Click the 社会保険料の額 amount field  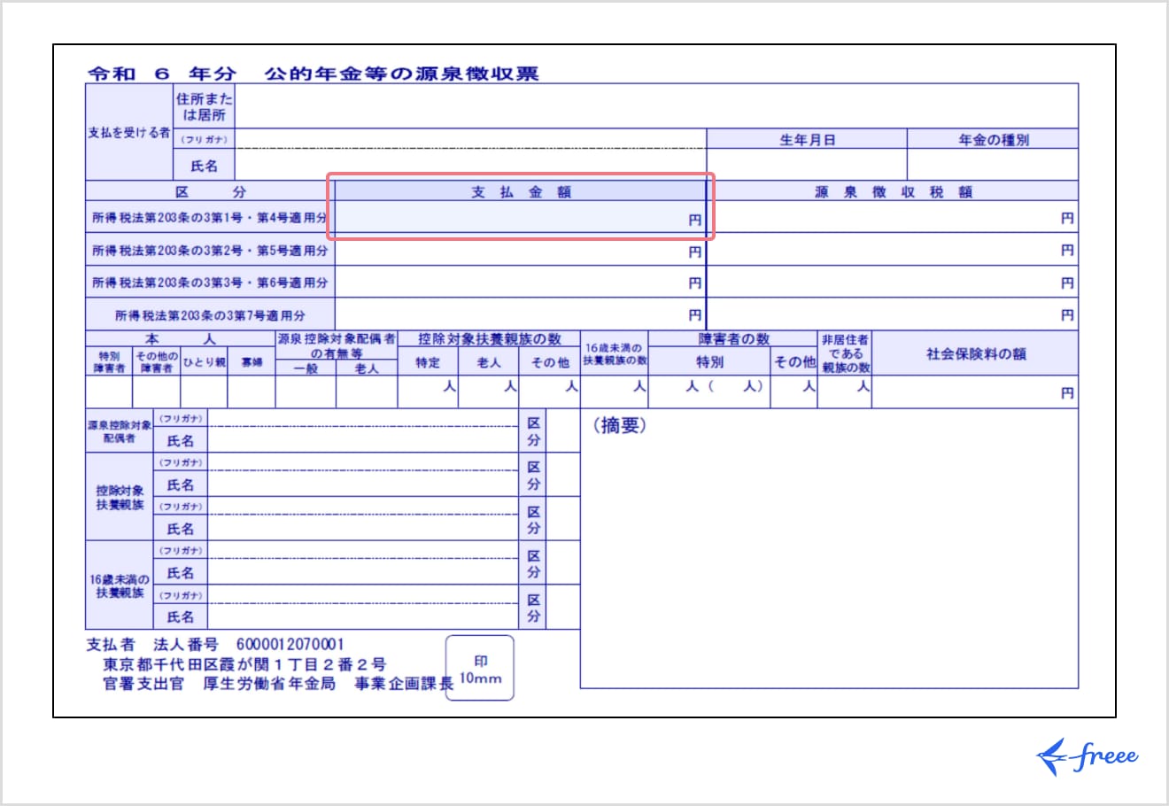[974, 391]
